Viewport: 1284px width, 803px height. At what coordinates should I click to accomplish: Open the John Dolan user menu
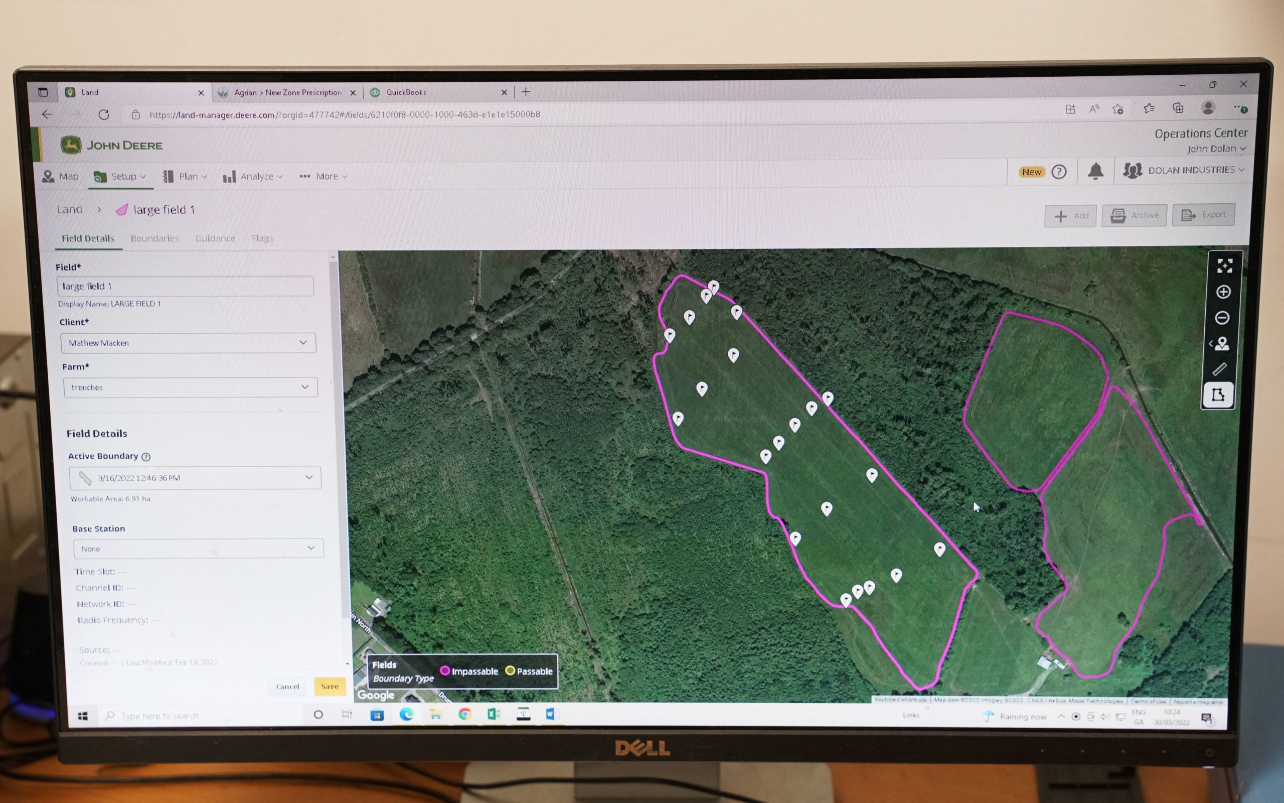(x=1216, y=149)
